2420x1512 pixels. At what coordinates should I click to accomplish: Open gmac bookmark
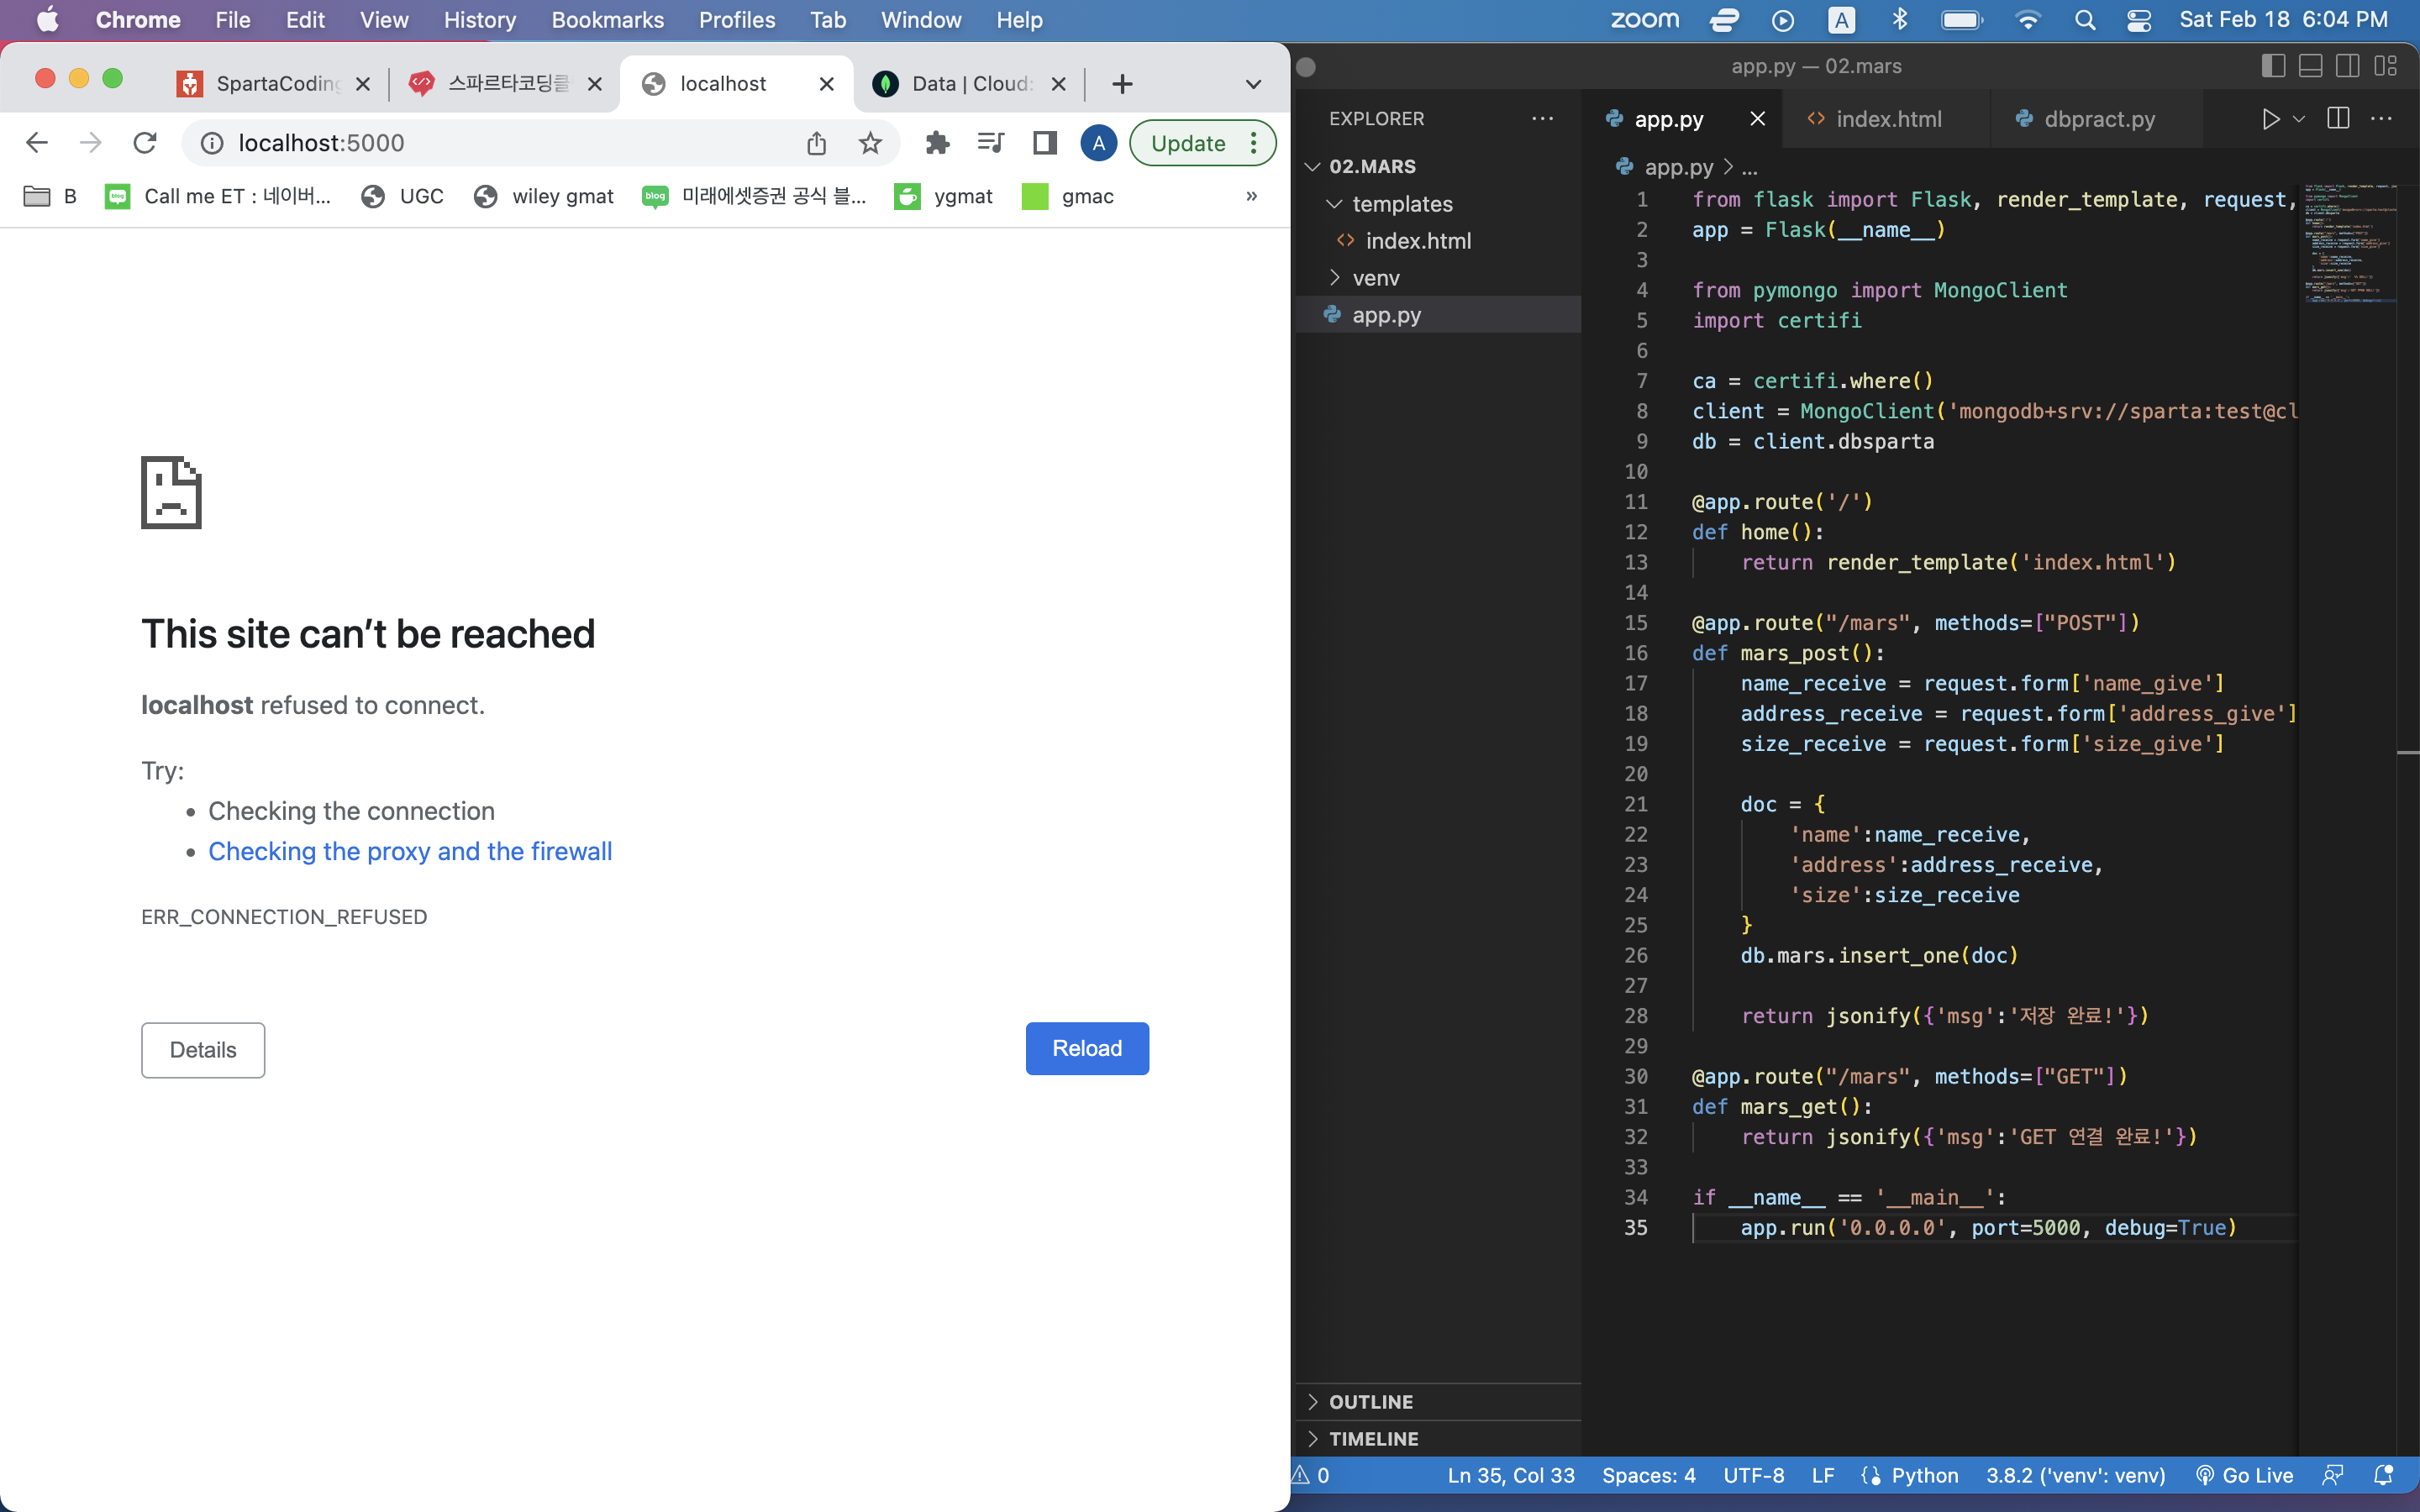[x=1068, y=196]
